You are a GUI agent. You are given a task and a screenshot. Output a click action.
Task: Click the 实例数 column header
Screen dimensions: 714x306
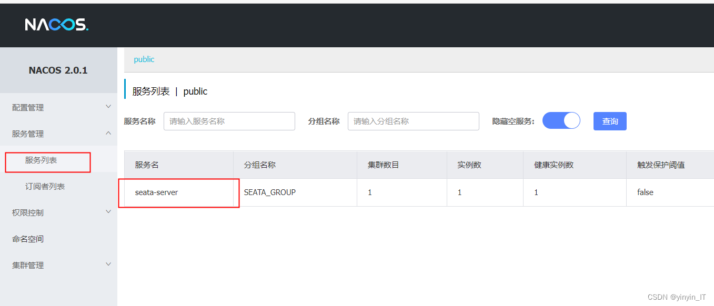point(485,165)
